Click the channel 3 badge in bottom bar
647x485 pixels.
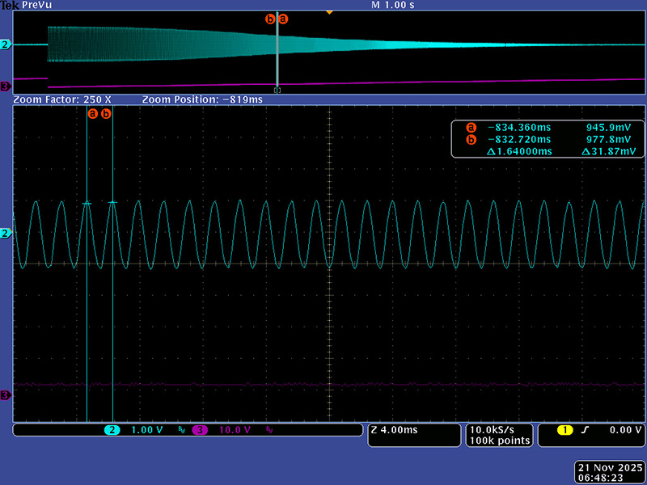click(x=199, y=430)
